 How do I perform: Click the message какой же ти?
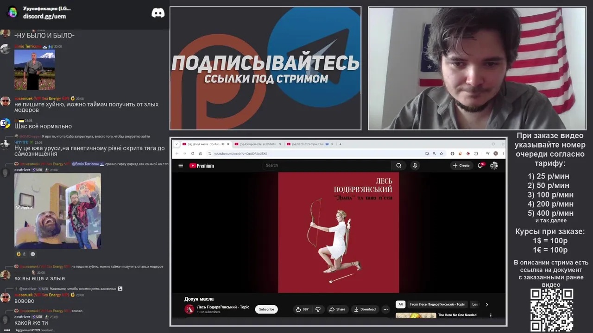(x=31, y=323)
